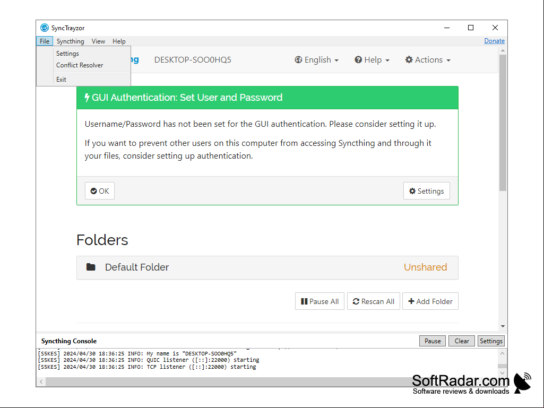Expand the Help dropdown in the Syncthing navbar
544x408 pixels.
point(372,59)
